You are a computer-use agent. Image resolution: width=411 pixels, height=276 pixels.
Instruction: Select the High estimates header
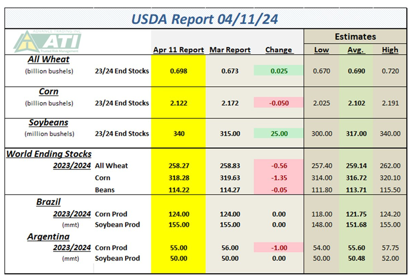coord(390,49)
